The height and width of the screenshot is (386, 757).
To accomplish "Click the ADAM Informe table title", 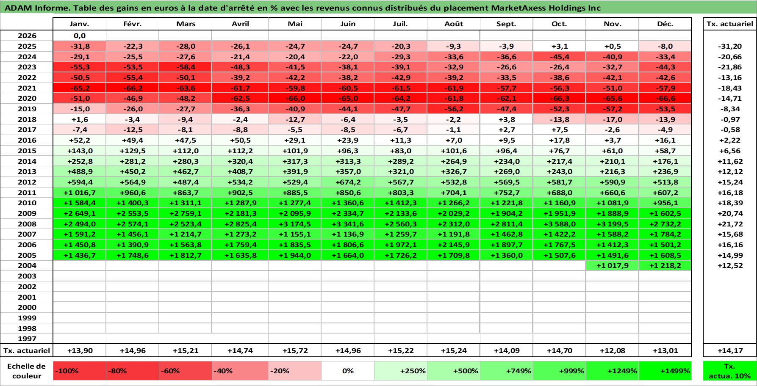I will [x=302, y=8].
